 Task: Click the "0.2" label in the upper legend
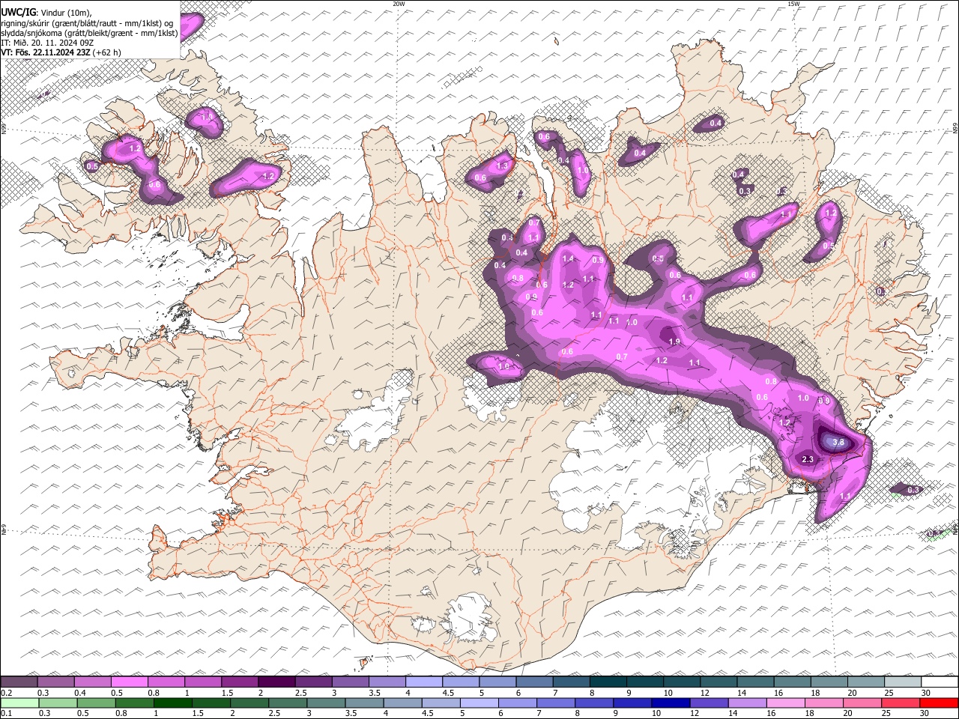pos(7,693)
